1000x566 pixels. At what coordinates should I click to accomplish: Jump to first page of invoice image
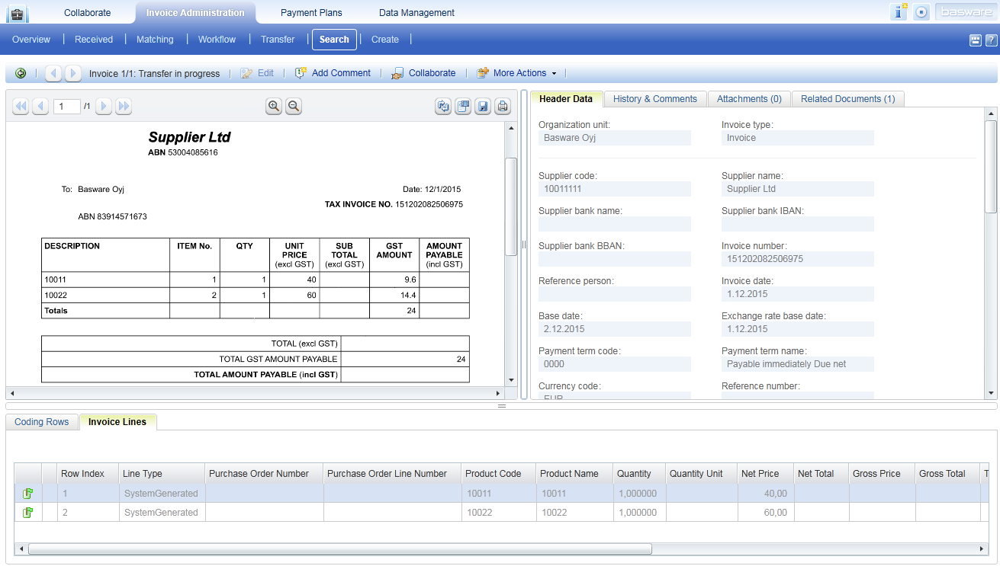(21, 107)
